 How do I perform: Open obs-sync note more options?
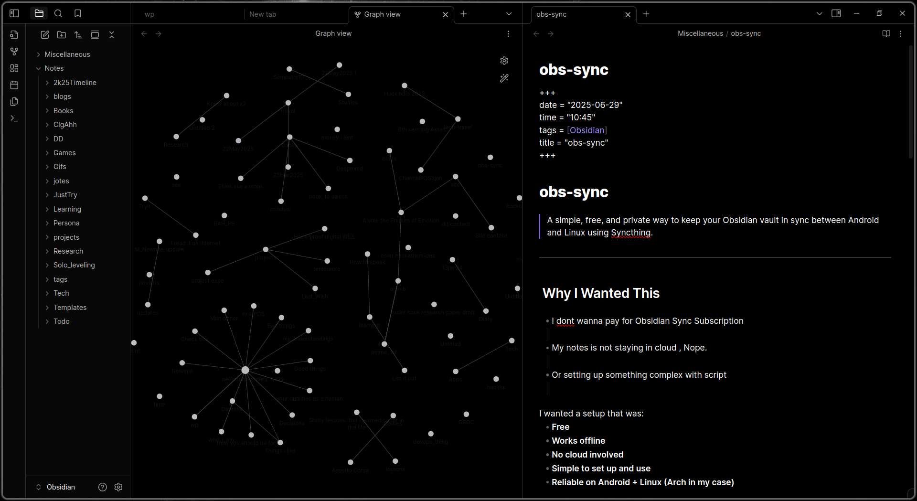901,34
